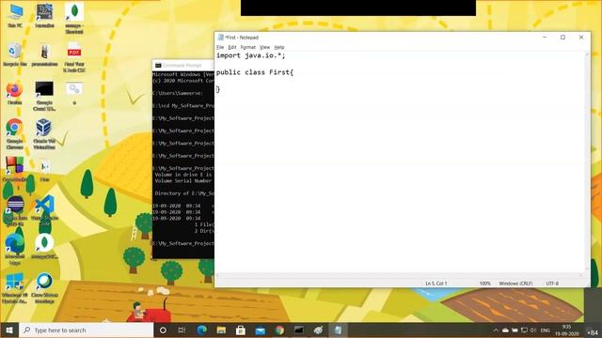Select the presentation desktop icon

pyautogui.click(x=44, y=54)
